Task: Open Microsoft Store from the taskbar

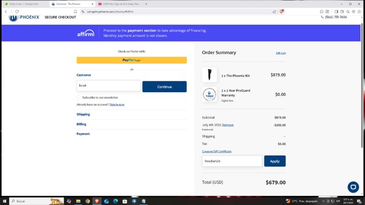Action: pyautogui.click(x=125, y=201)
